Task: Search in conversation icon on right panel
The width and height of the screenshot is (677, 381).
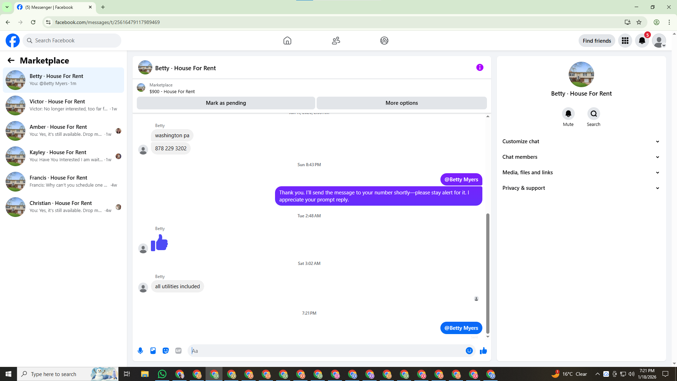Action: tap(593, 114)
